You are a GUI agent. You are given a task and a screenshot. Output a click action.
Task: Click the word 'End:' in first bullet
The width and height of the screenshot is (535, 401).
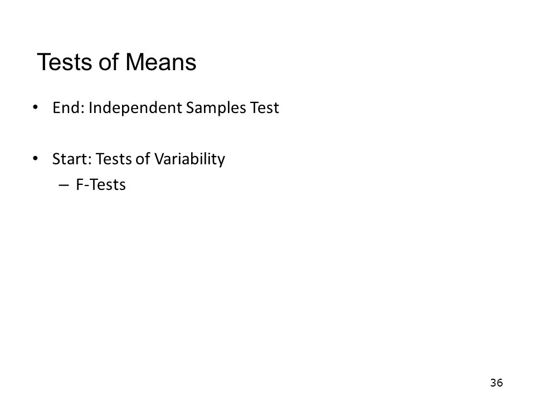68,107
